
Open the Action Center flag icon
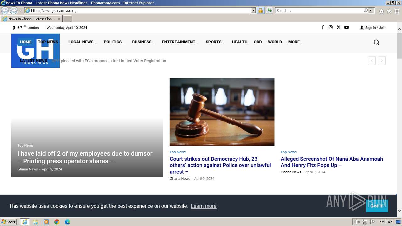point(372,222)
